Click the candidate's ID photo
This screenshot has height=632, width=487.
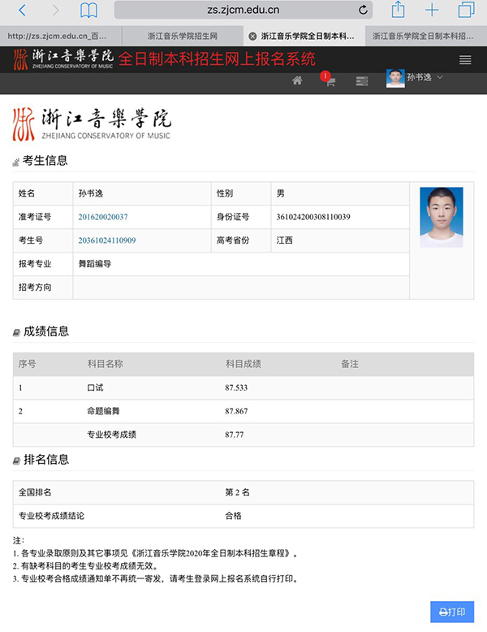pyautogui.click(x=441, y=217)
